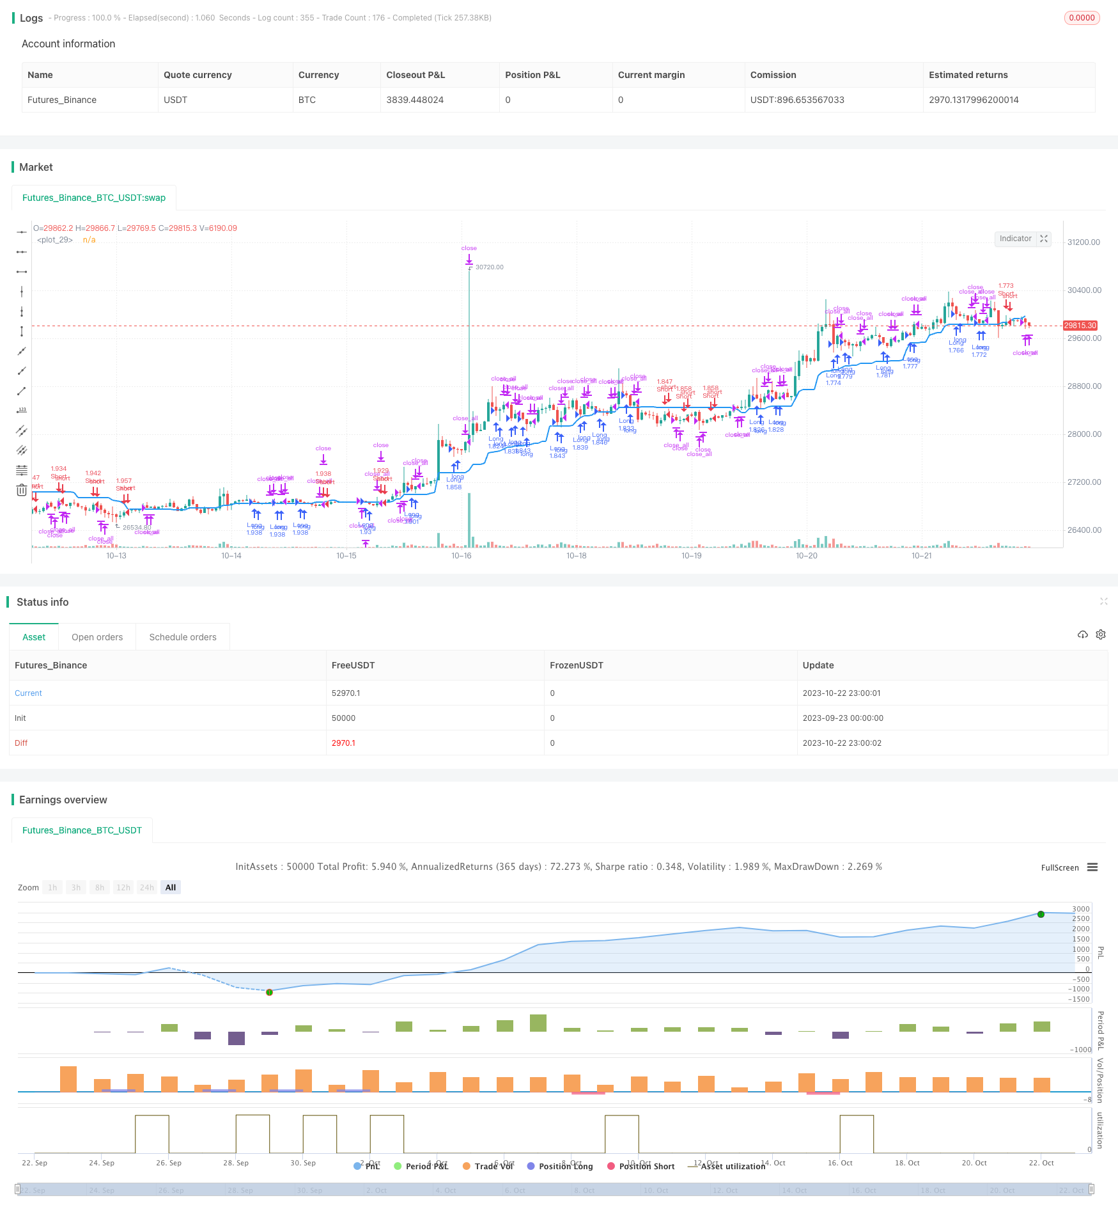Select the horizontal segment drawing tool
This screenshot has height=1214, width=1118.
click(22, 272)
